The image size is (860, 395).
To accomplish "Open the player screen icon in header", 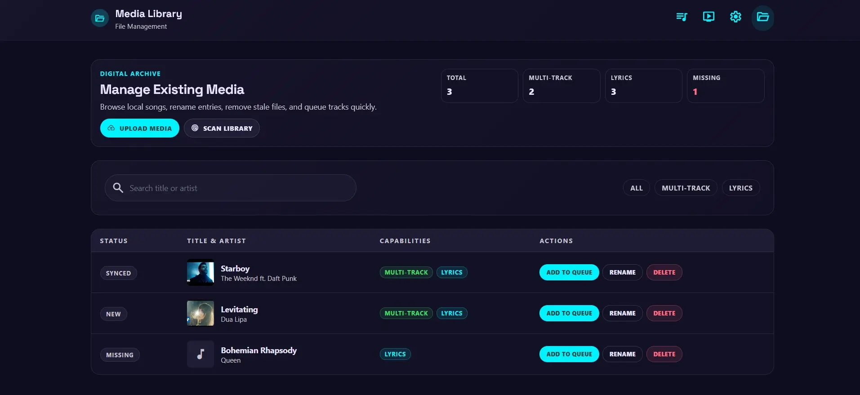I will [x=708, y=17].
